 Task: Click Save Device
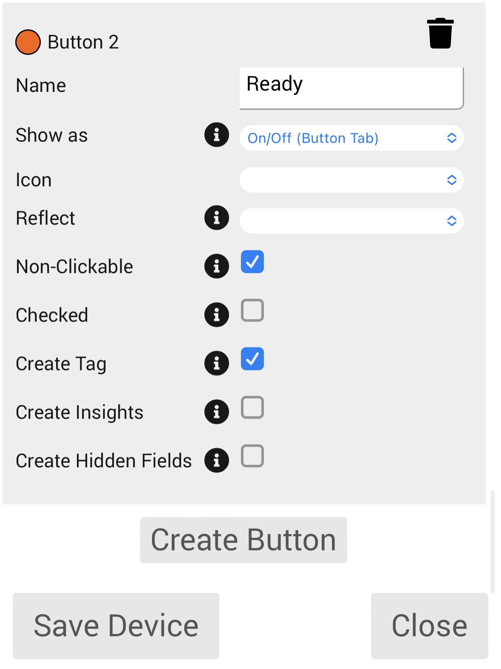click(x=116, y=626)
